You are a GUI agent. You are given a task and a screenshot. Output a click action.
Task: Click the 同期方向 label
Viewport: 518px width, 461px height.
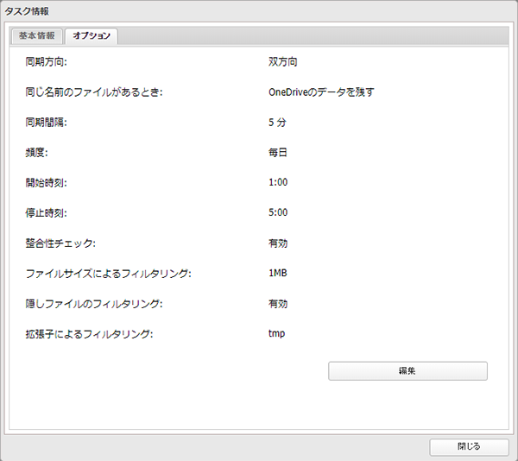47,62
